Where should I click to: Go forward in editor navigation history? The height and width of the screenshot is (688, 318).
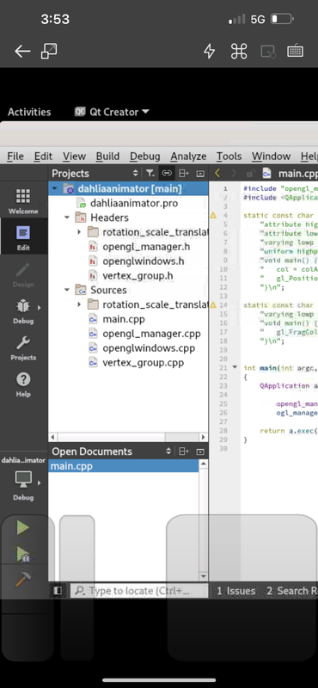[x=234, y=173]
